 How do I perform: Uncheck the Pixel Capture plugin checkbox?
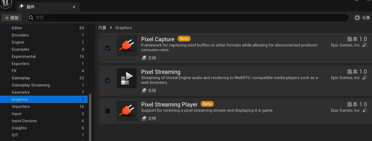click(x=107, y=48)
